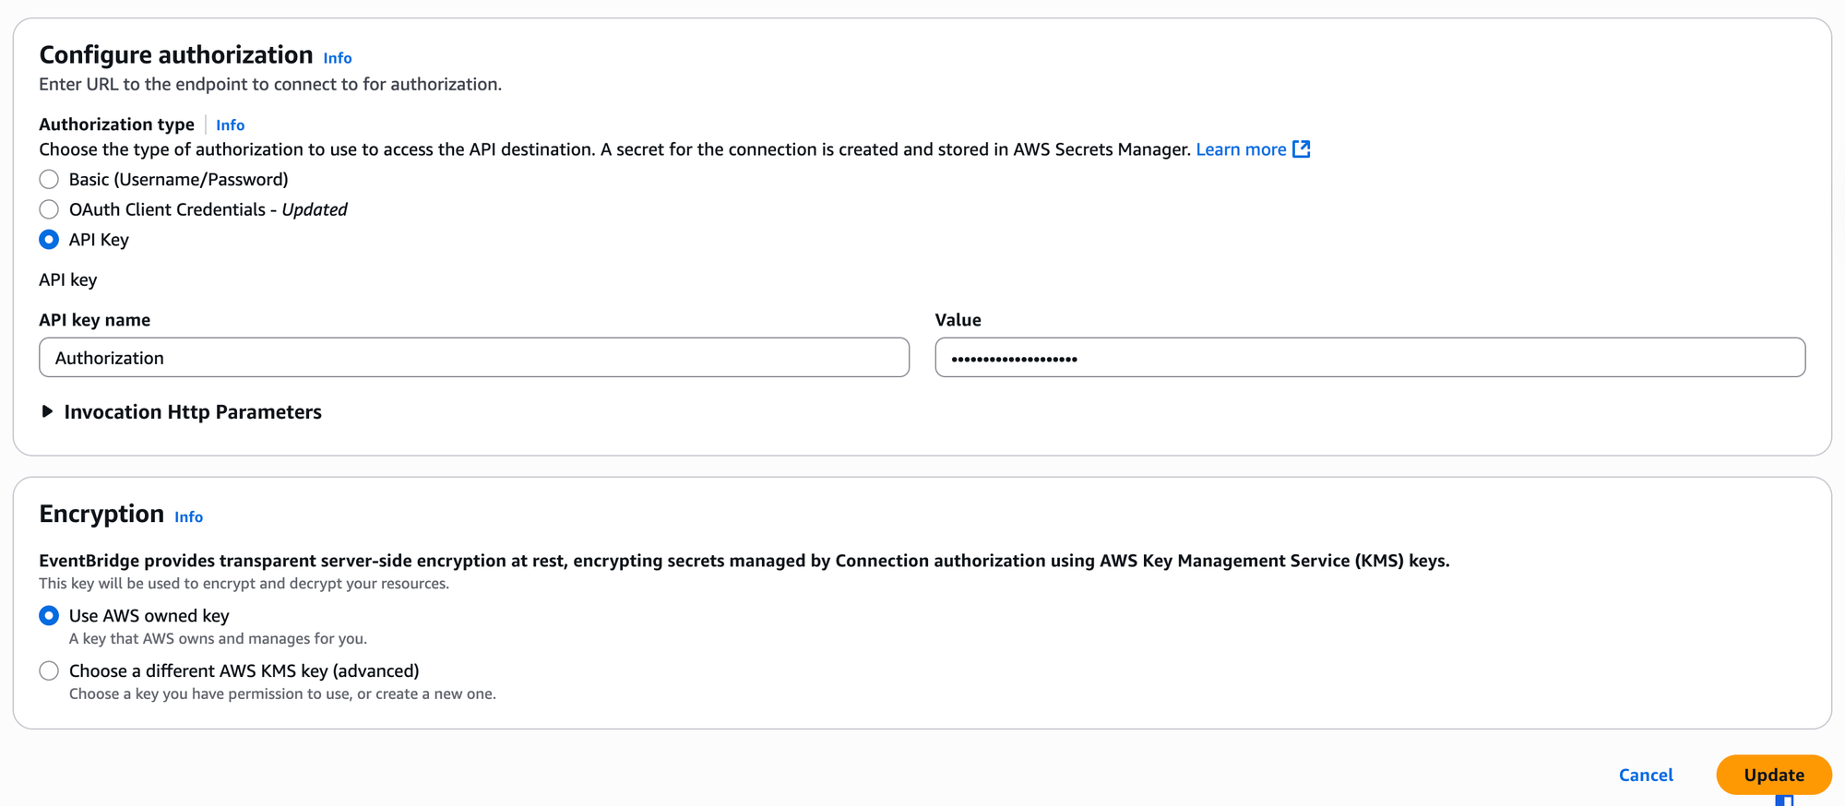Click the 'A key that AWS owns' description
Screen dimensions: 1845x806
pos(218,638)
